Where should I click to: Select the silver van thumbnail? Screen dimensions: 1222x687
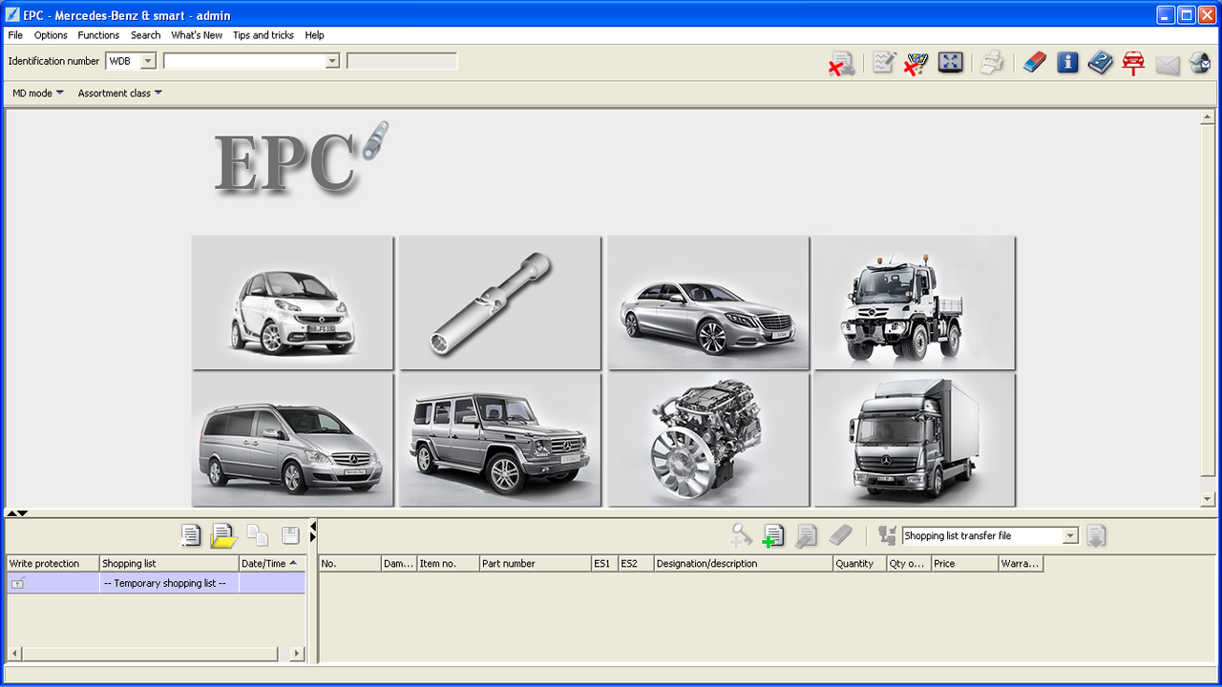click(292, 440)
